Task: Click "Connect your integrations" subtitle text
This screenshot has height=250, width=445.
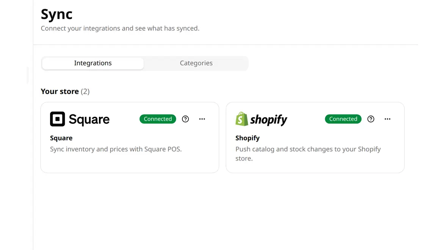Action: (120, 28)
